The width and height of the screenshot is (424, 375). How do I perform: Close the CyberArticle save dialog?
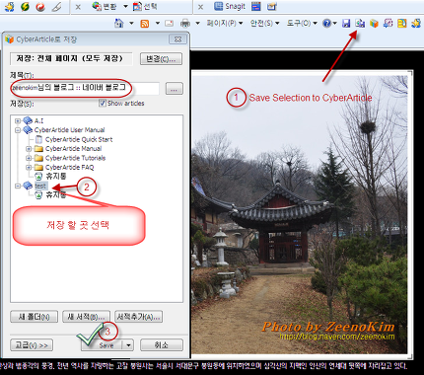click(177, 39)
